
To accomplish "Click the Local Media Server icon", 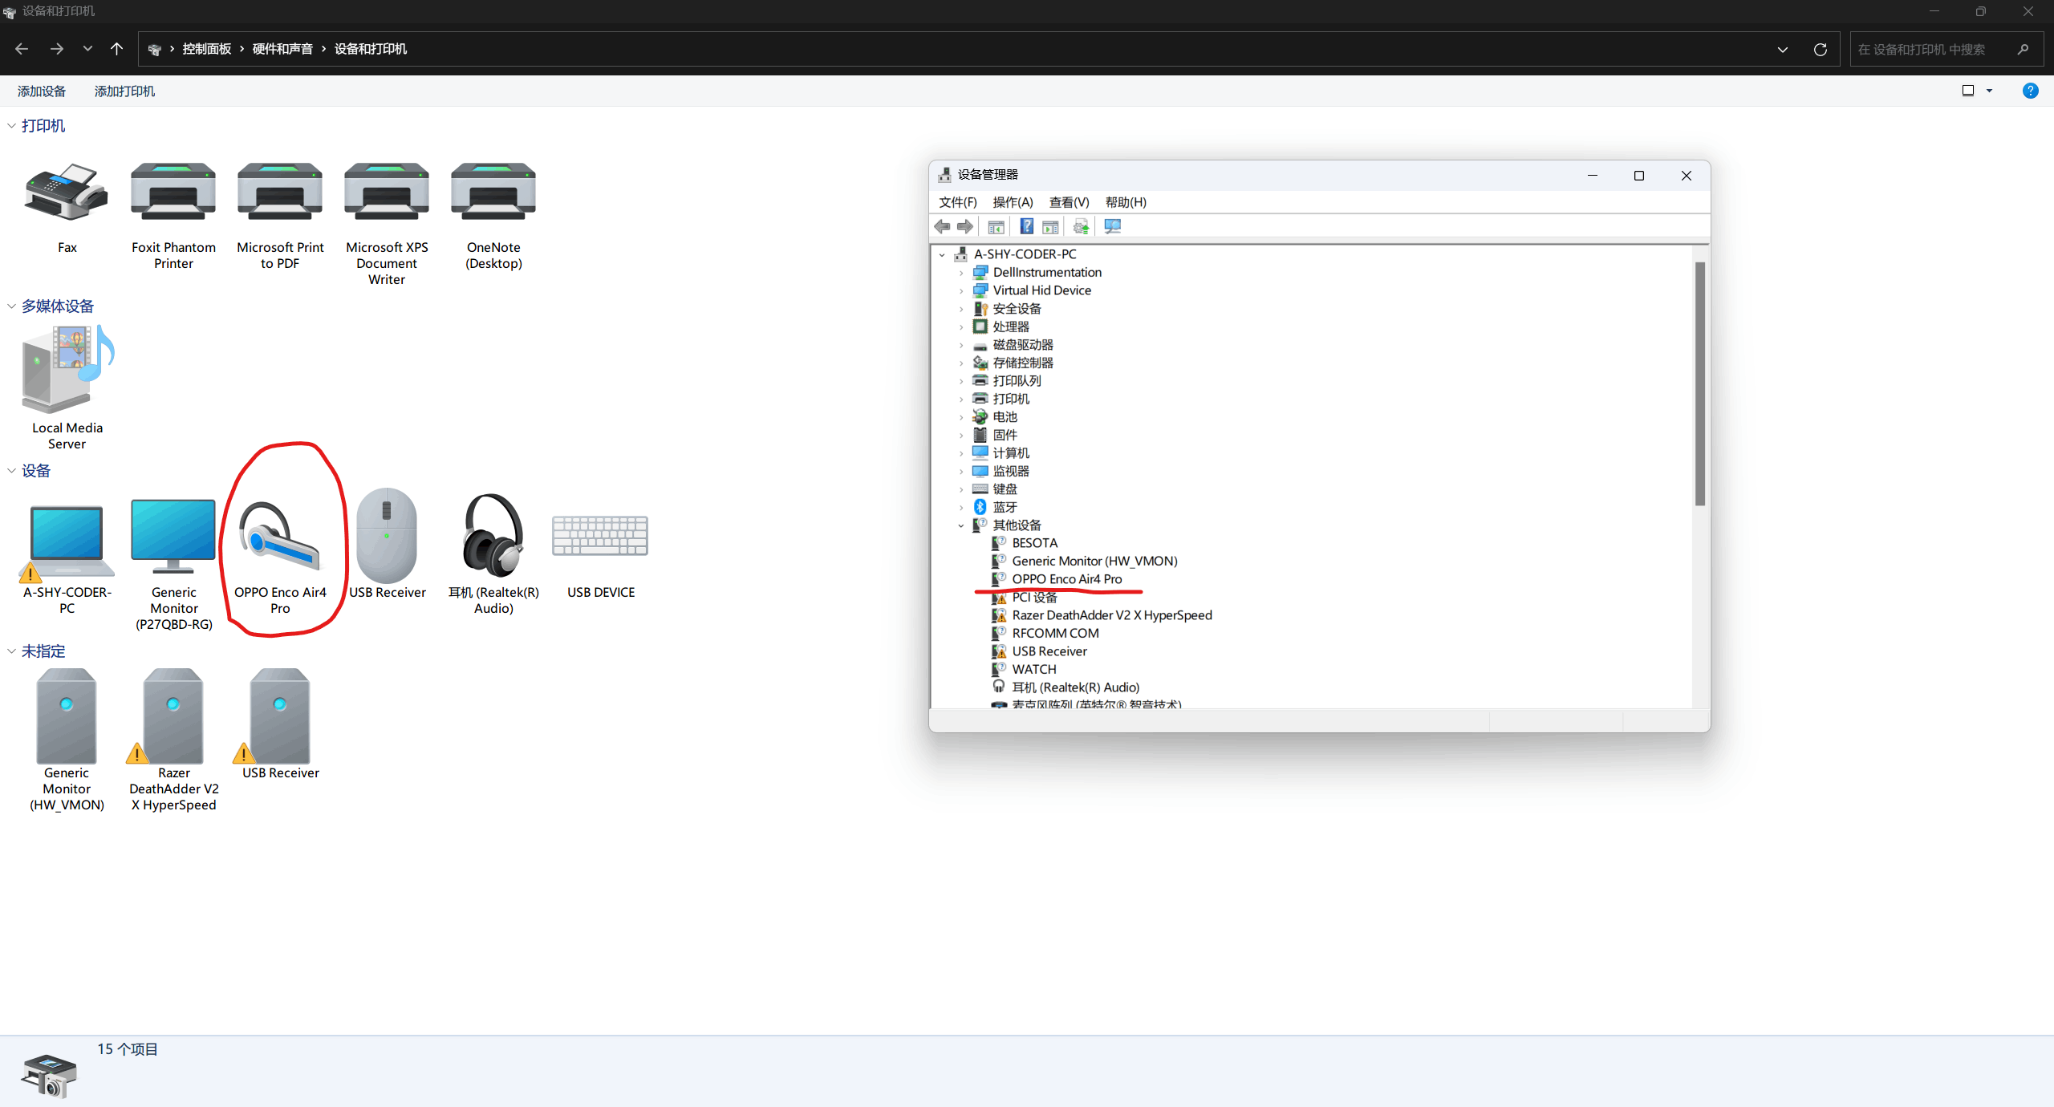I will [x=67, y=371].
